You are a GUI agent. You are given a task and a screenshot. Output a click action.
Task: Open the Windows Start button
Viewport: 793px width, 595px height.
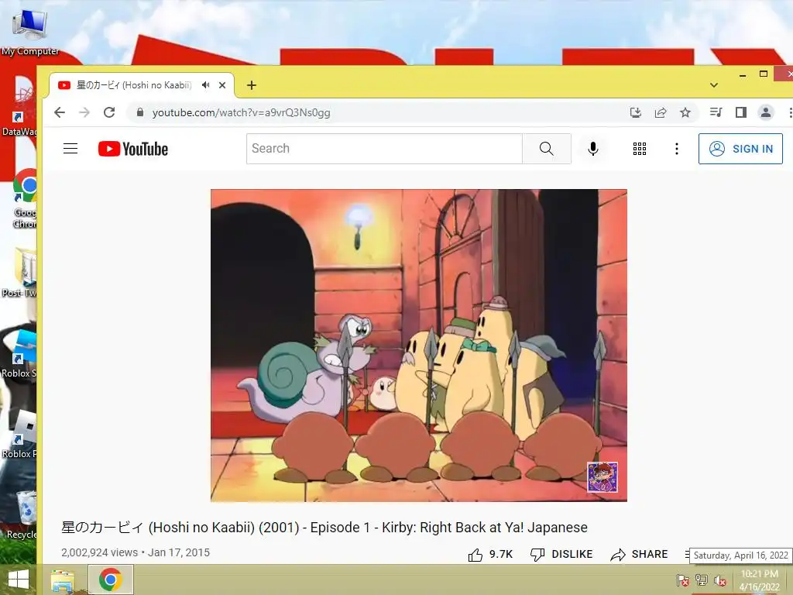(19, 580)
